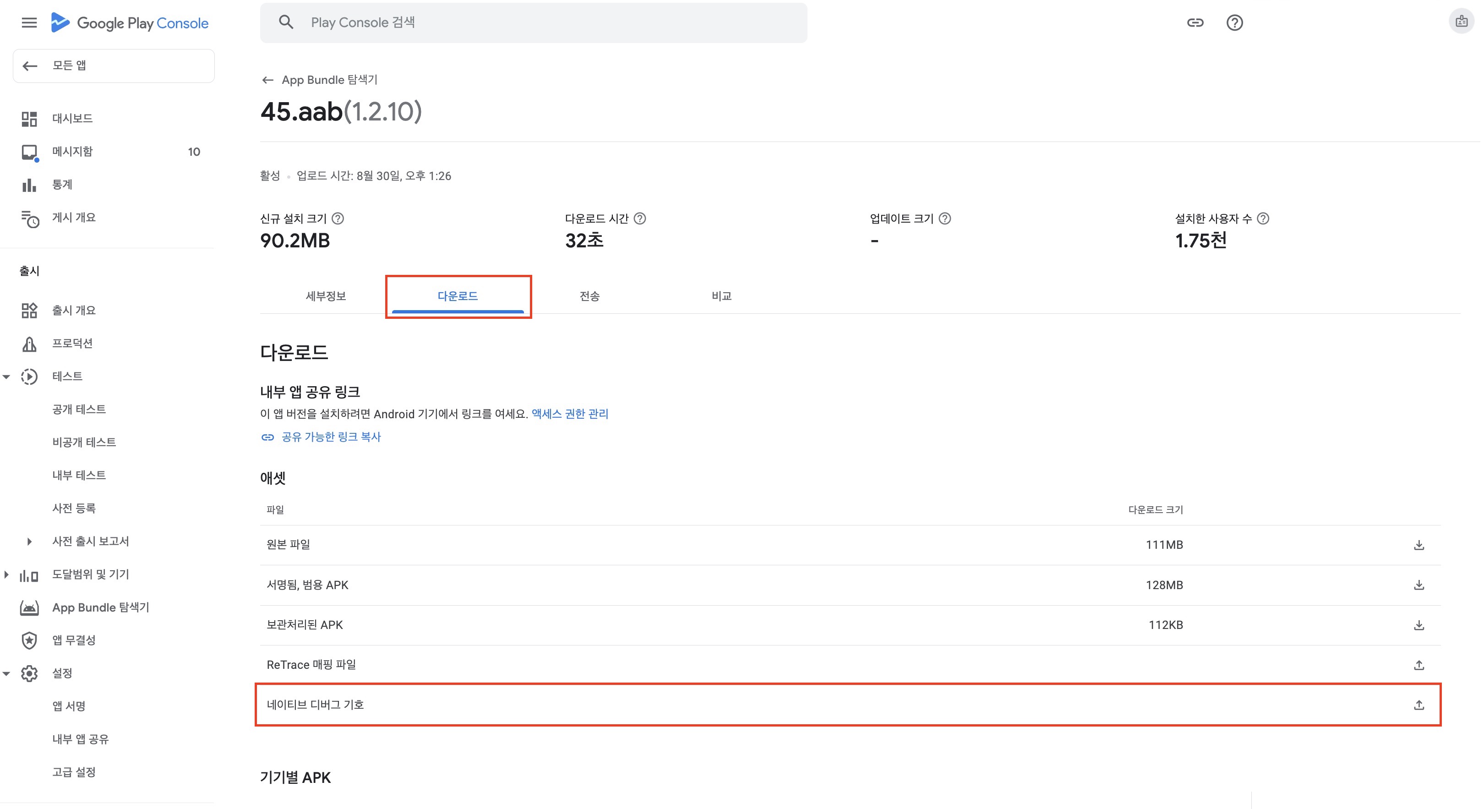Click help icon next to 신규 설치 크기

tap(338, 219)
